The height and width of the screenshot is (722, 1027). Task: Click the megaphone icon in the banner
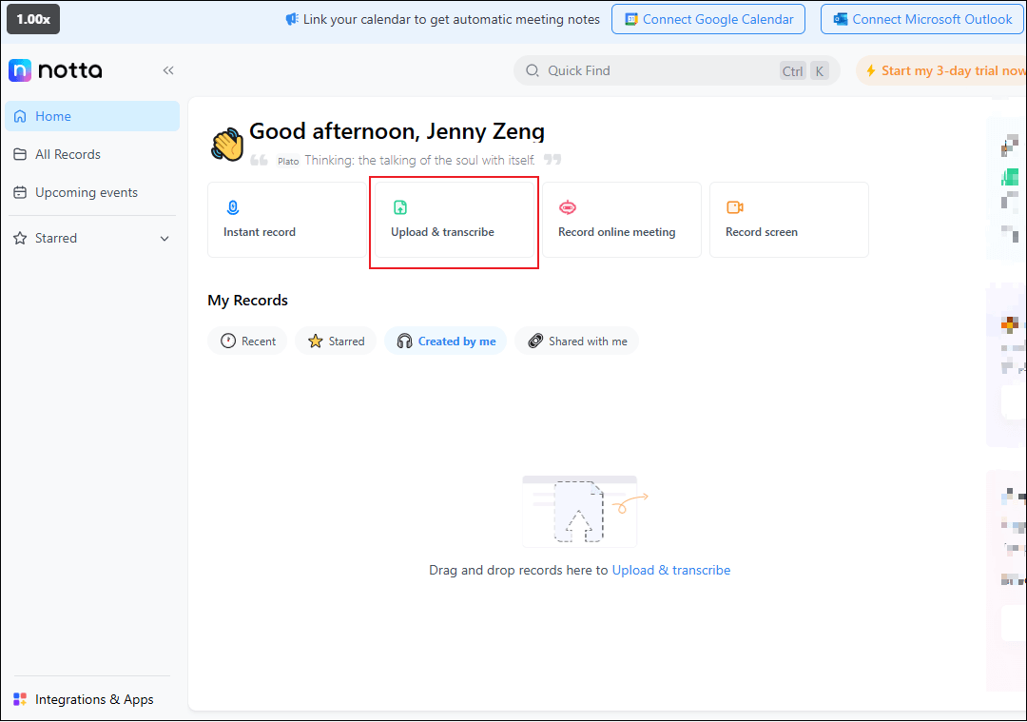pyautogui.click(x=292, y=19)
